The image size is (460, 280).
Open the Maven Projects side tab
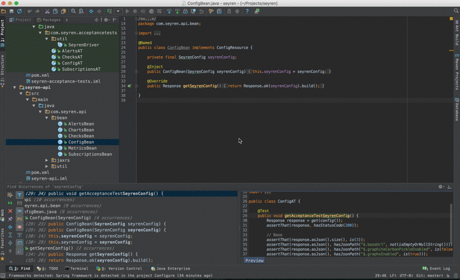point(457,72)
